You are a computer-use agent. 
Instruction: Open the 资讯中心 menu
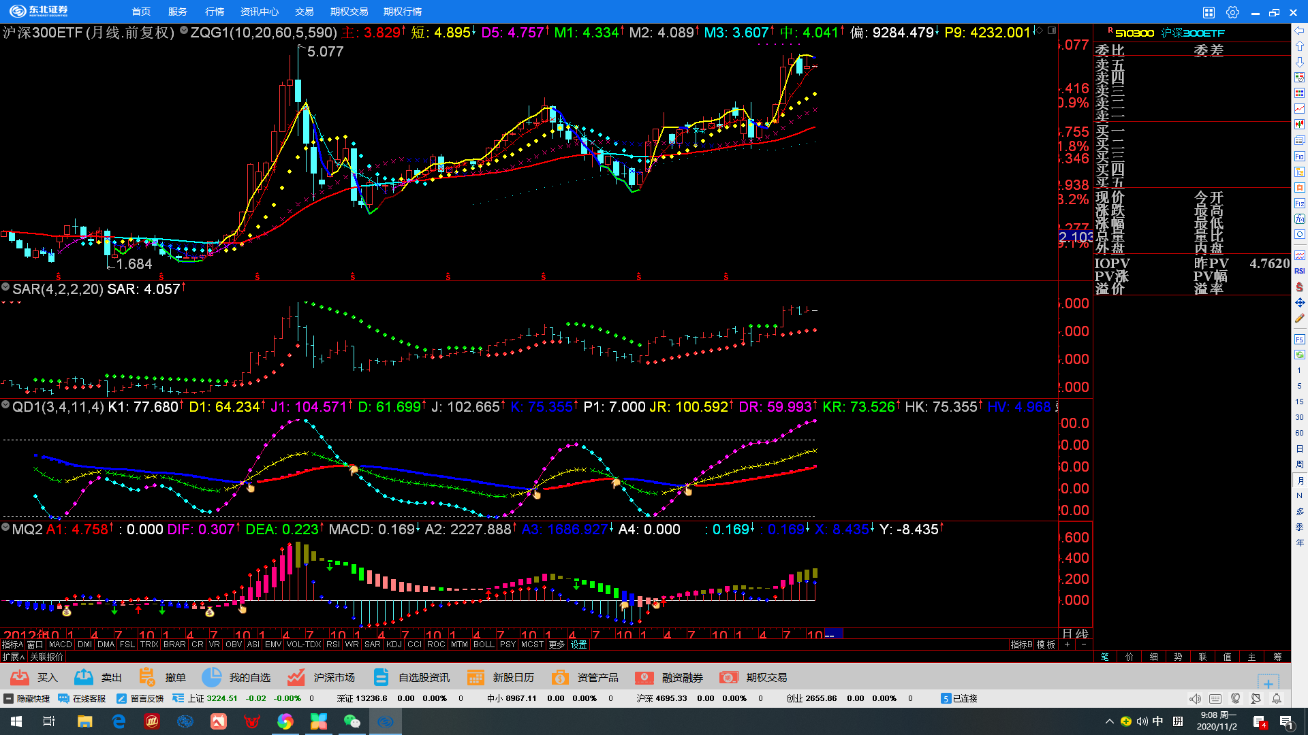(259, 12)
